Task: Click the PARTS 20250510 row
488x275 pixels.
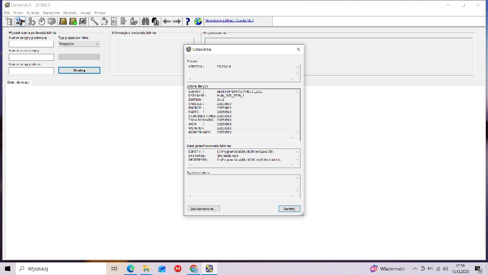Action: [x=210, y=112]
